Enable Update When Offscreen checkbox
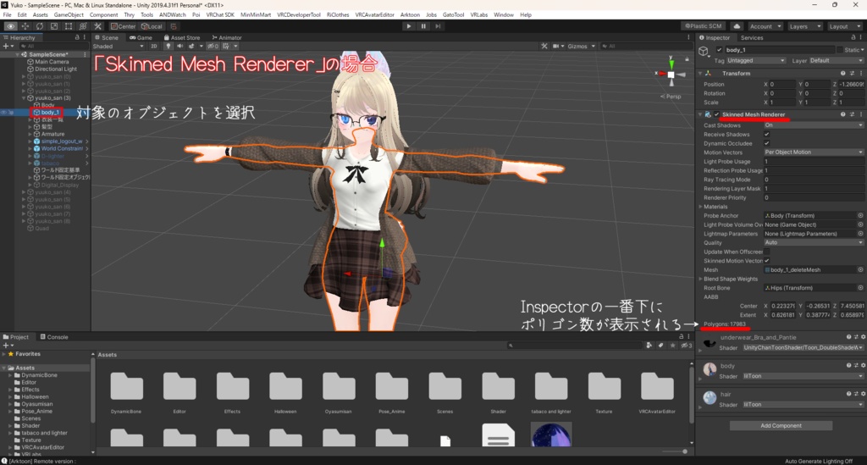This screenshot has width=867, height=465. click(767, 252)
